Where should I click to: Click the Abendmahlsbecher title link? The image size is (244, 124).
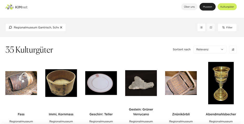coord(221,114)
